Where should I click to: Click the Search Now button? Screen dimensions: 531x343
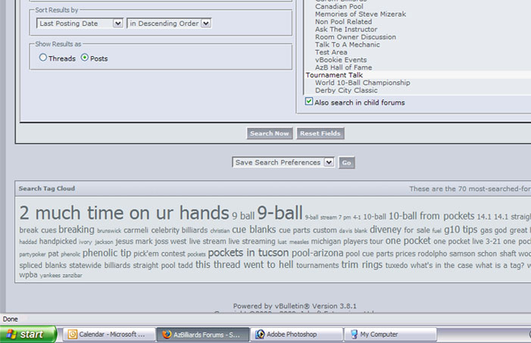[x=269, y=133]
